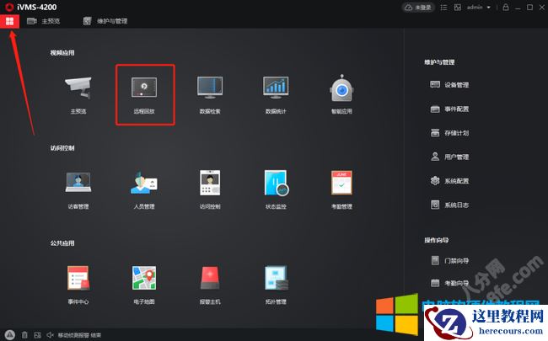Open 事件中心 event center module
The height and width of the screenshot is (341, 548).
(78, 285)
